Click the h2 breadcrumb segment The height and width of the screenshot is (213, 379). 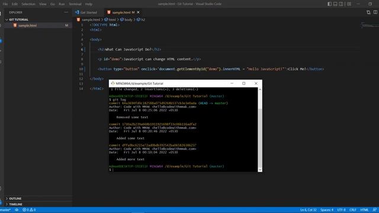(x=141, y=20)
